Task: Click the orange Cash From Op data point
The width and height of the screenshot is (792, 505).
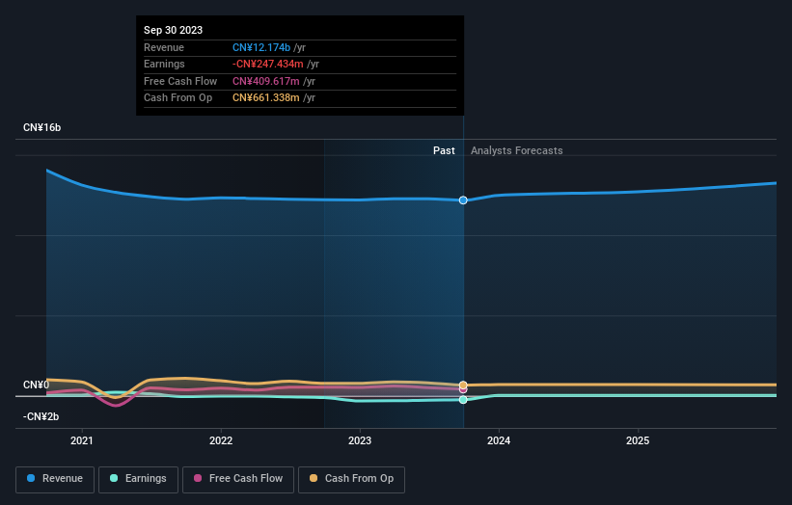Action: pyautogui.click(x=463, y=385)
